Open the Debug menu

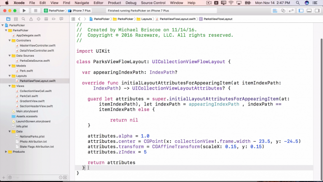[x=131, y=2]
